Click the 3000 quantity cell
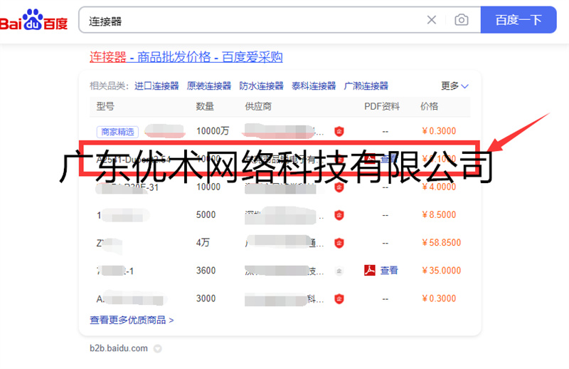569x369 pixels. [206, 298]
